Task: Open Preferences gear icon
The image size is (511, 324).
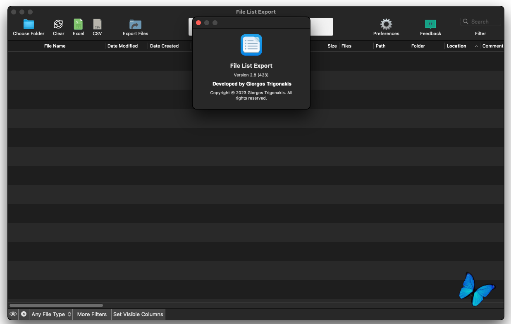Action: coord(386,24)
